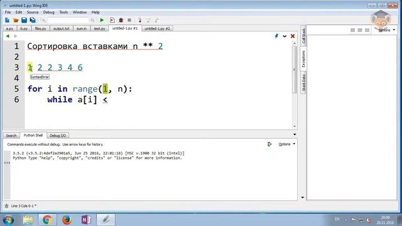Click the grayed key icon beside search box

point(43,20)
